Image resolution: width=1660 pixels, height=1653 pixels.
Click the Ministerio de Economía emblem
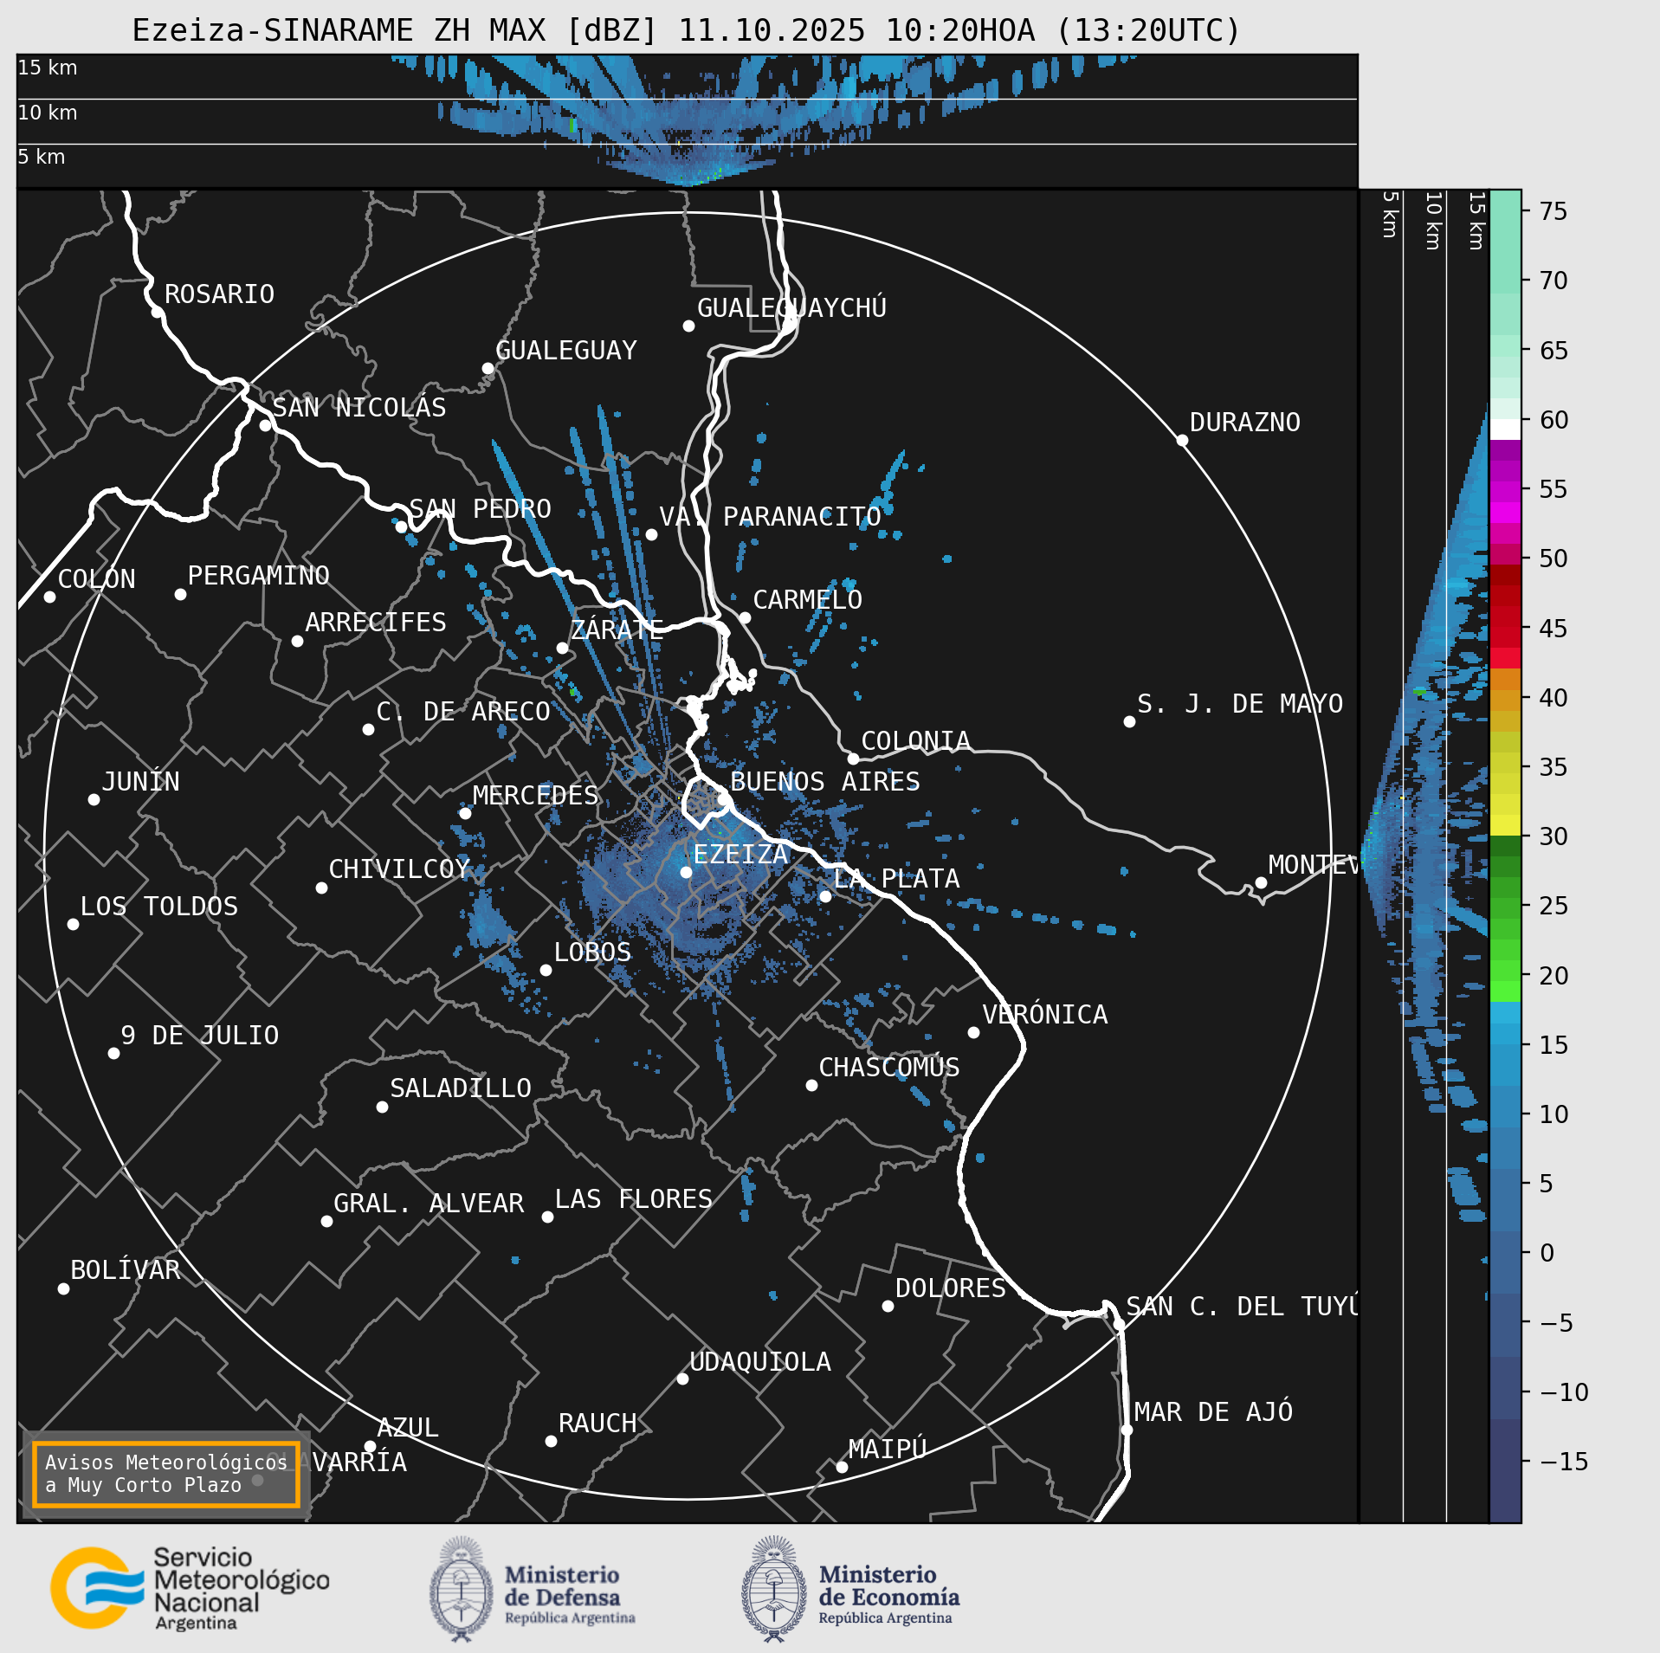[x=774, y=1590]
